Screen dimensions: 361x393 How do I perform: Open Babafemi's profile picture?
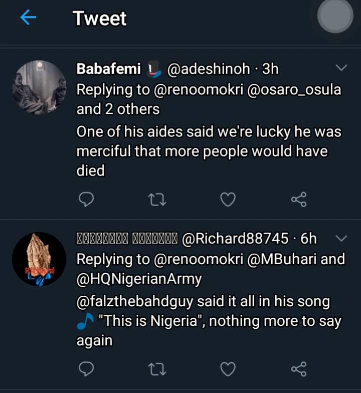(x=39, y=87)
